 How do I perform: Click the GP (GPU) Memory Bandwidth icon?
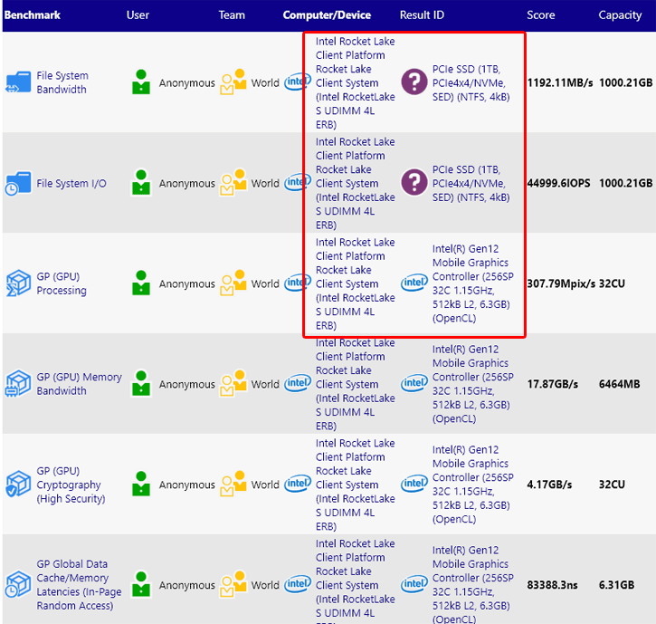(18, 384)
